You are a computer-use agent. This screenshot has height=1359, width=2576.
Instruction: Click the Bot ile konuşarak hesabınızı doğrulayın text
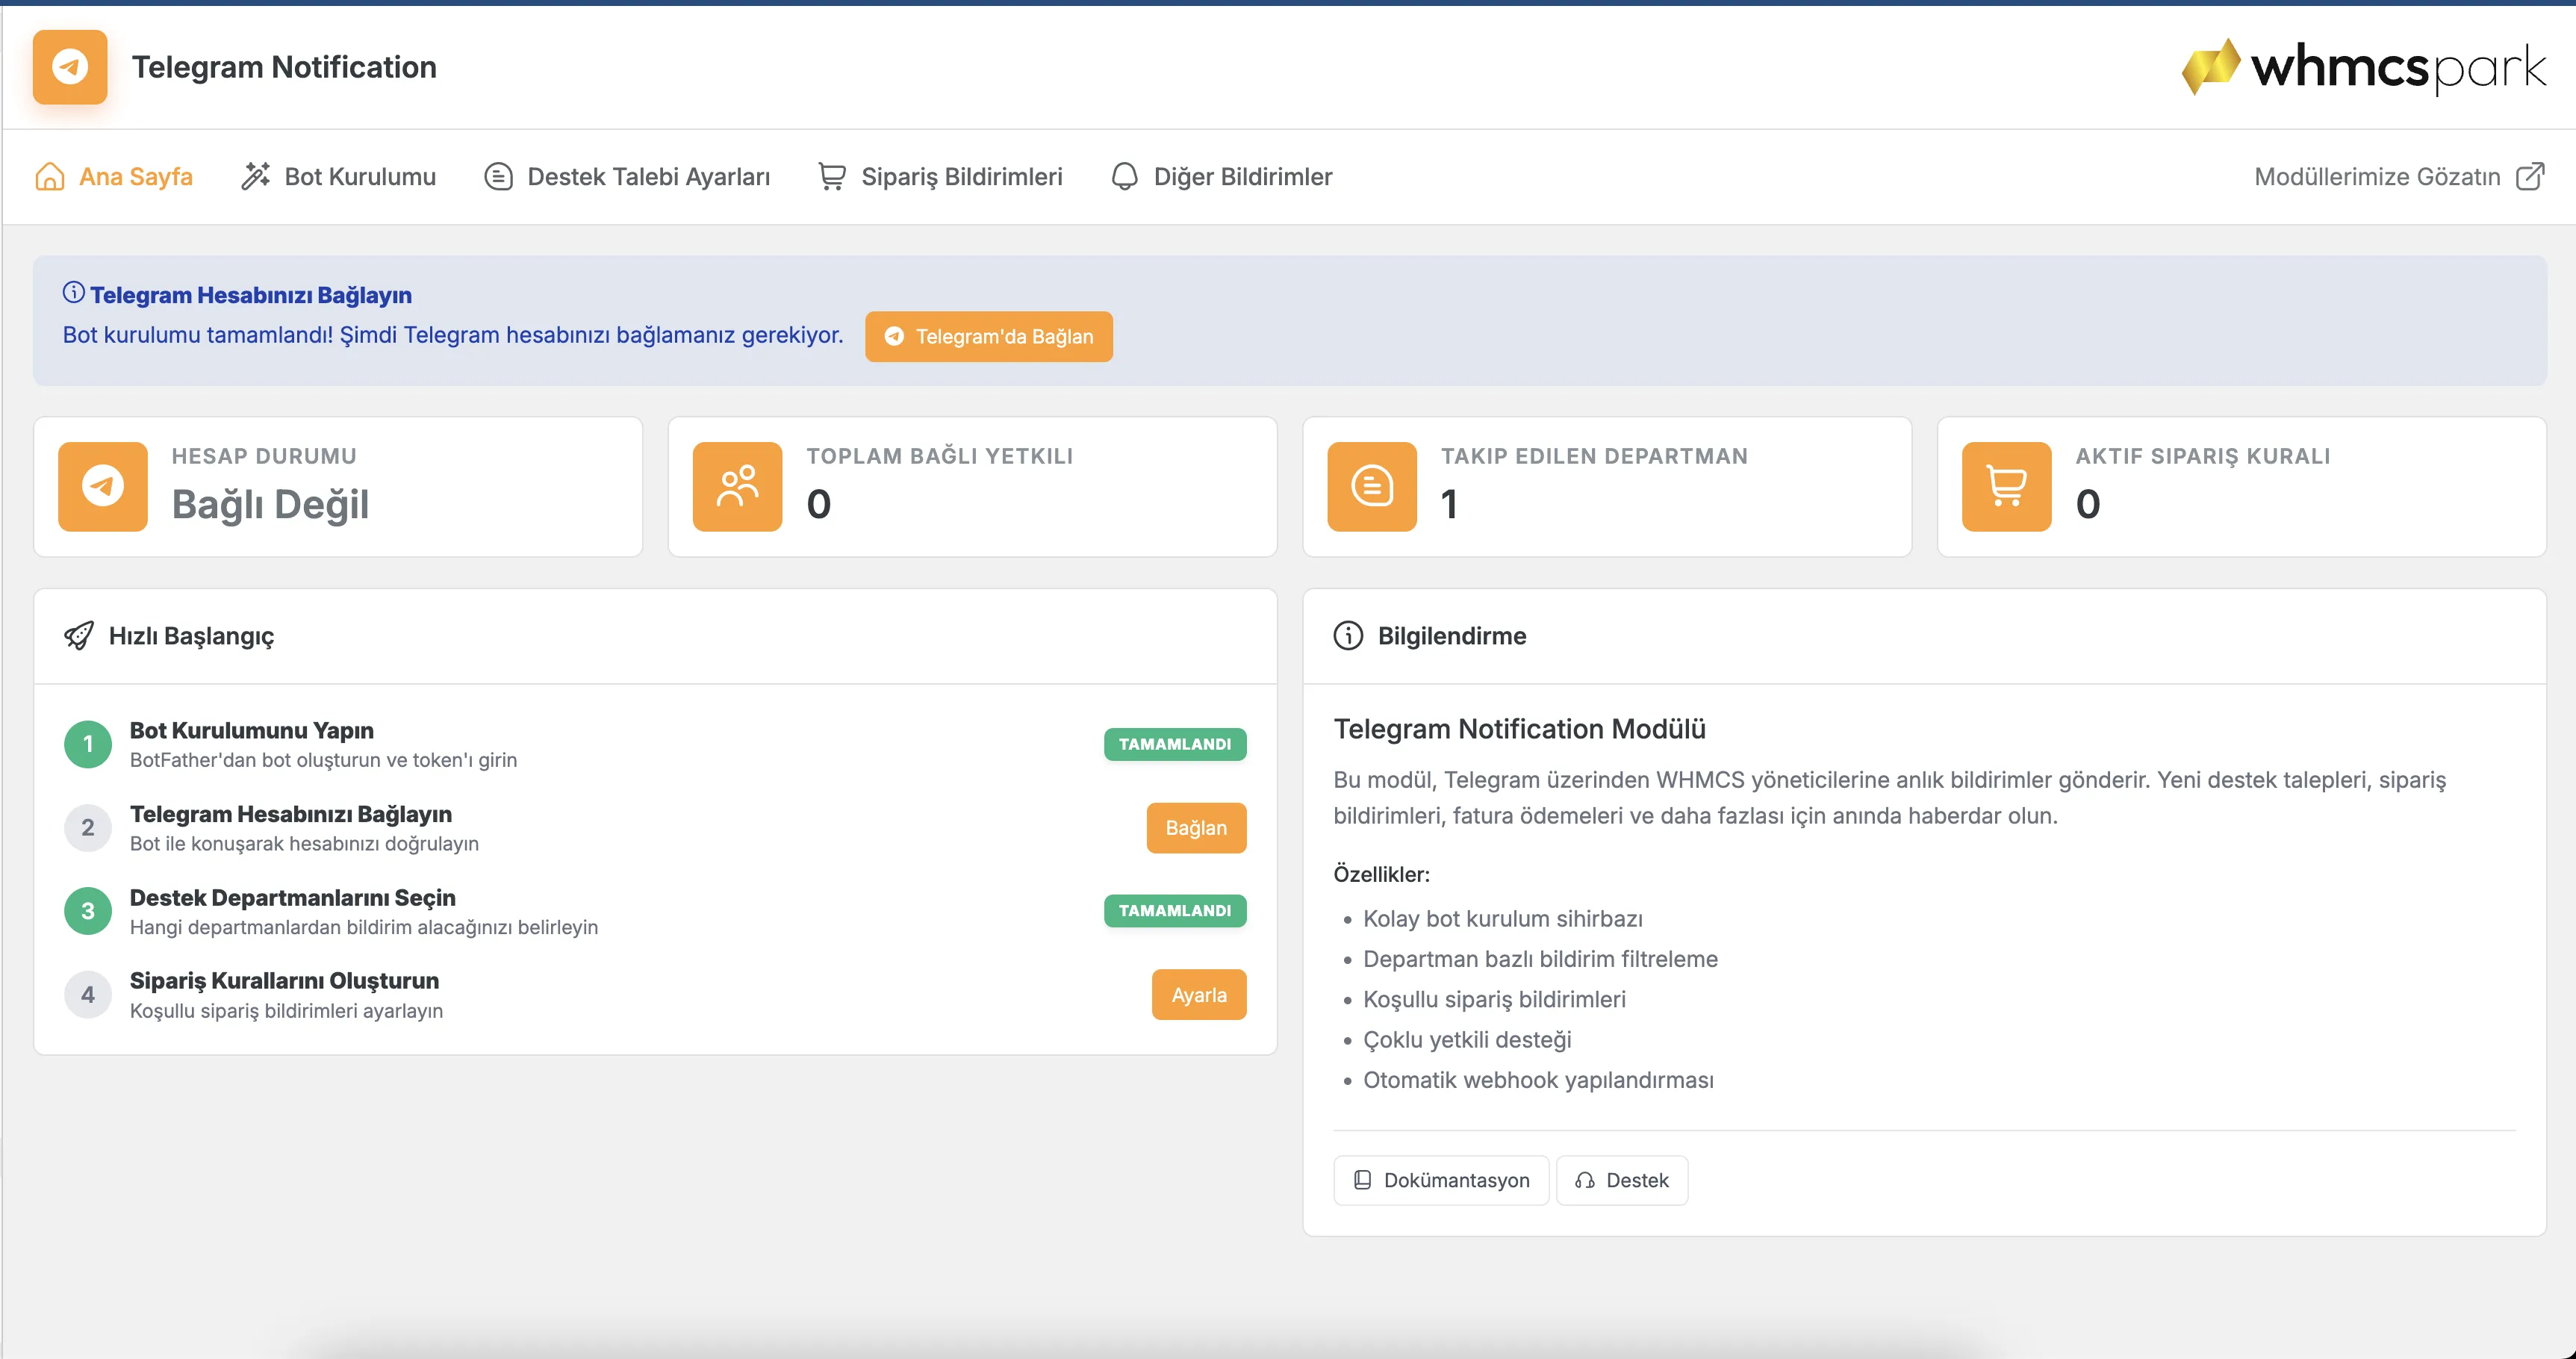(x=304, y=844)
